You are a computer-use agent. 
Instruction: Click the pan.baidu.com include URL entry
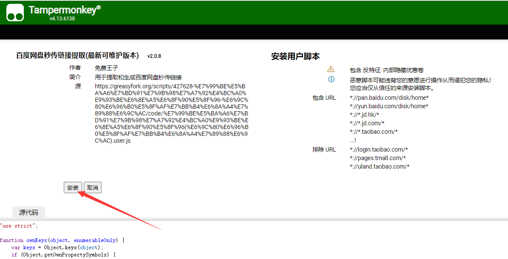[x=389, y=98]
